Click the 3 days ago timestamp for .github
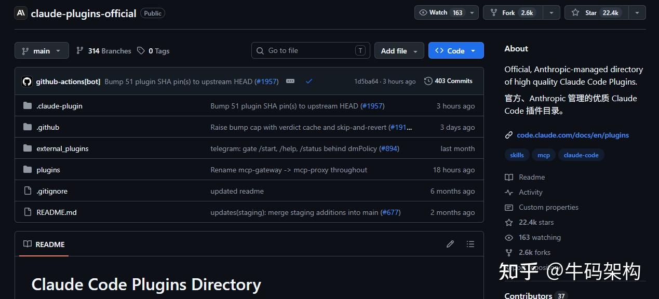This screenshot has height=299, width=659. click(x=458, y=127)
